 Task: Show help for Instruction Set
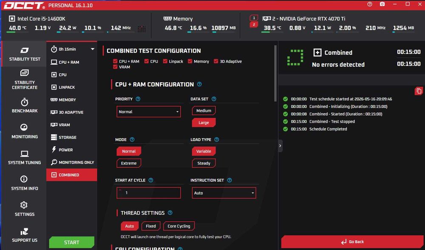point(229,180)
